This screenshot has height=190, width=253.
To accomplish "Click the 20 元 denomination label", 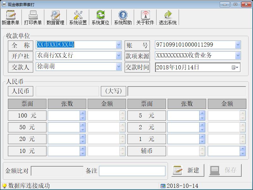I will click(27, 139).
